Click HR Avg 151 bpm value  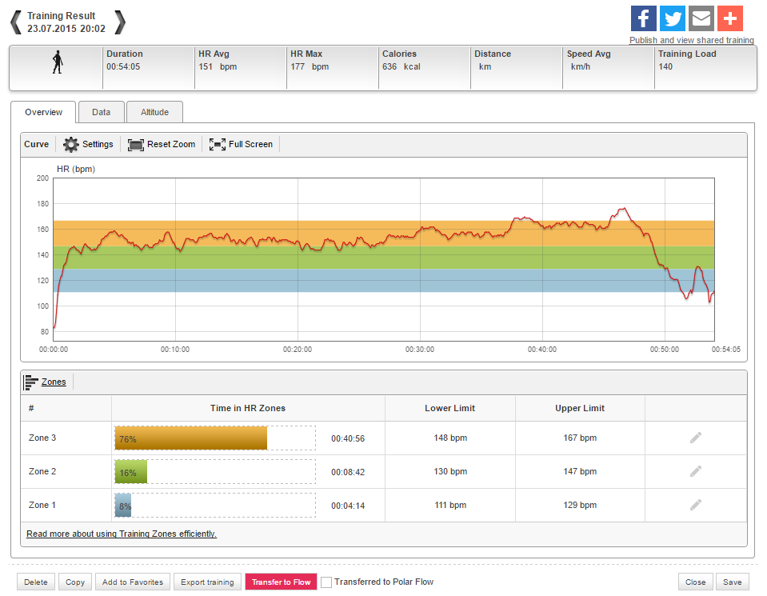pos(218,66)
